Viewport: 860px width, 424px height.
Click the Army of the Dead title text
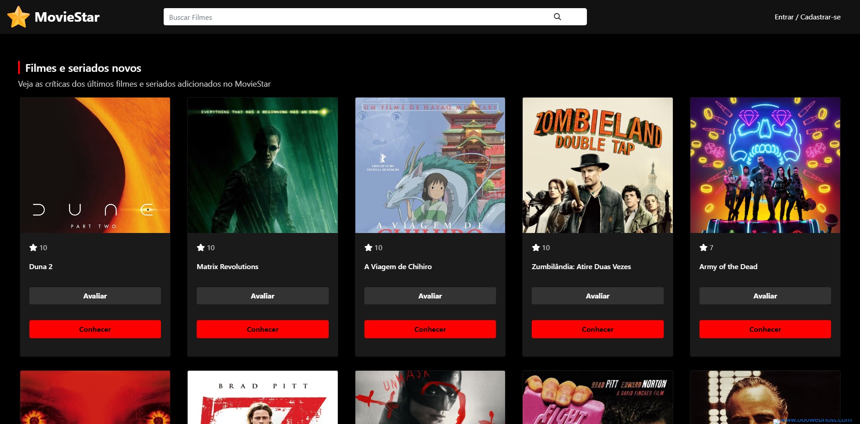coord(728,267)
